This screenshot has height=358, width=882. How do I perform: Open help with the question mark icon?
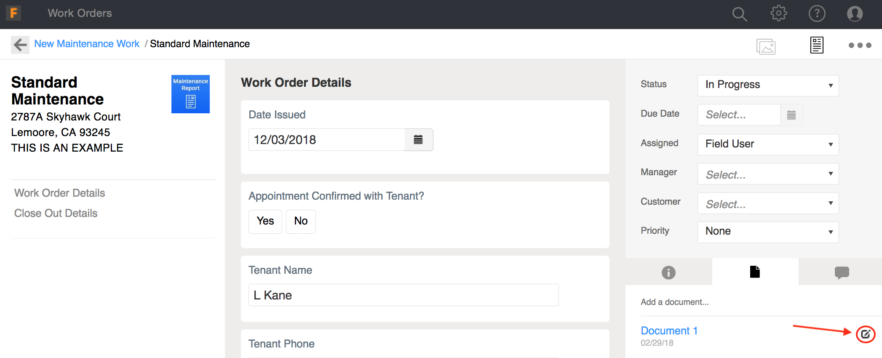[x=817, y=13]
